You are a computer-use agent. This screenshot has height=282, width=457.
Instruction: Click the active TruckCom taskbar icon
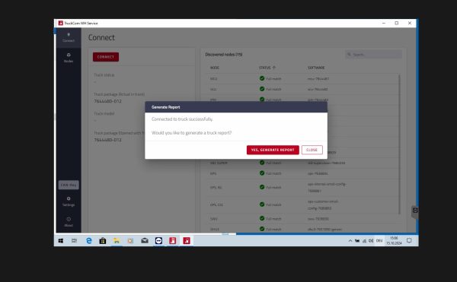pos(187,241)
